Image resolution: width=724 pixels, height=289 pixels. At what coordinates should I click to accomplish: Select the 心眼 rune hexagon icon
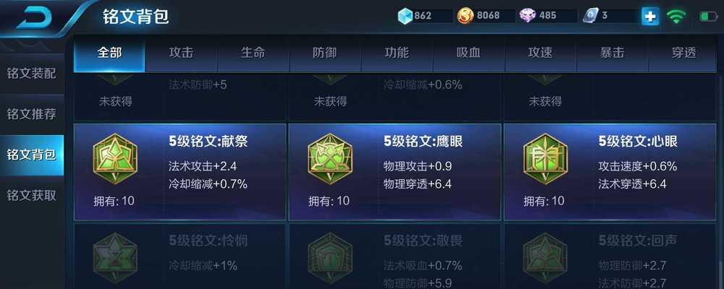pyautogui.click(x=545, y=158)
